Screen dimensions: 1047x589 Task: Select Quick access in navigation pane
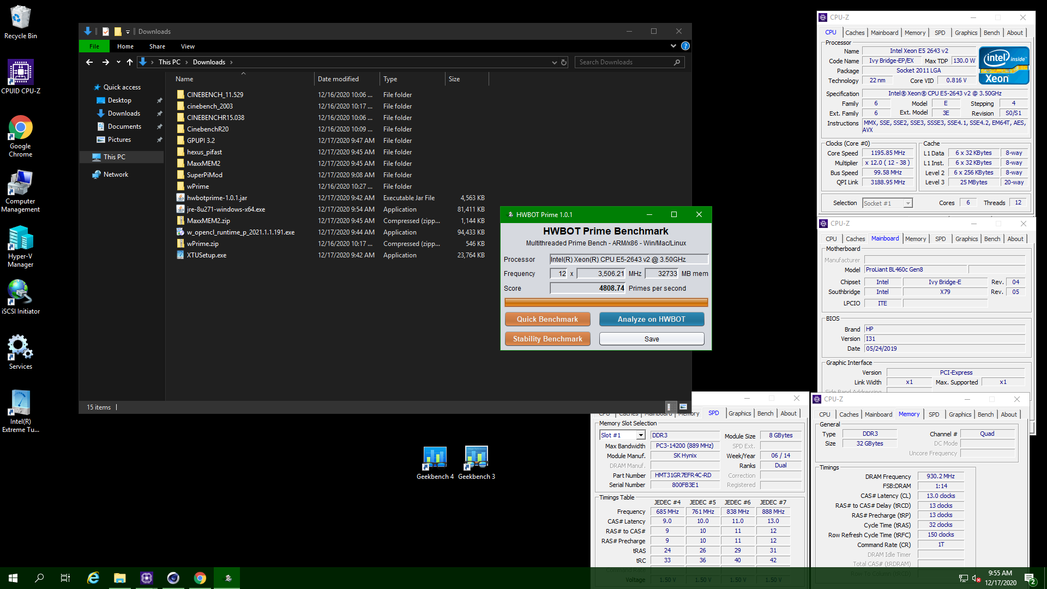tap(122, 87)
